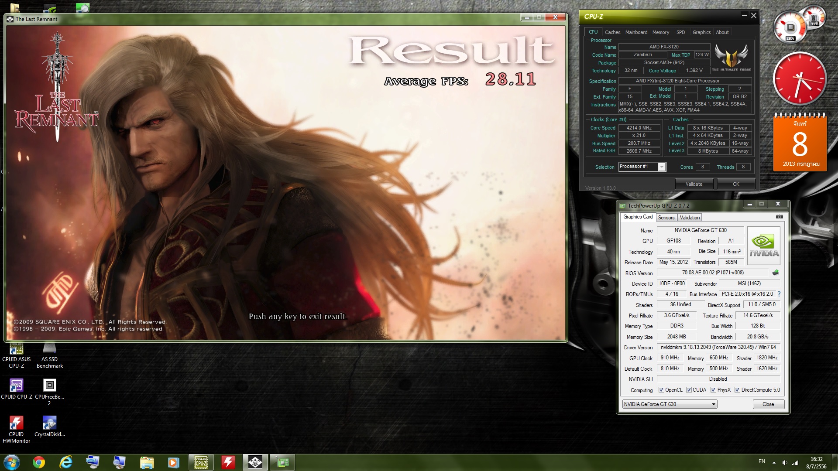Switch to the Sensors tab in GPU-Z
The image size is (838, 471).
coord(666,217)
